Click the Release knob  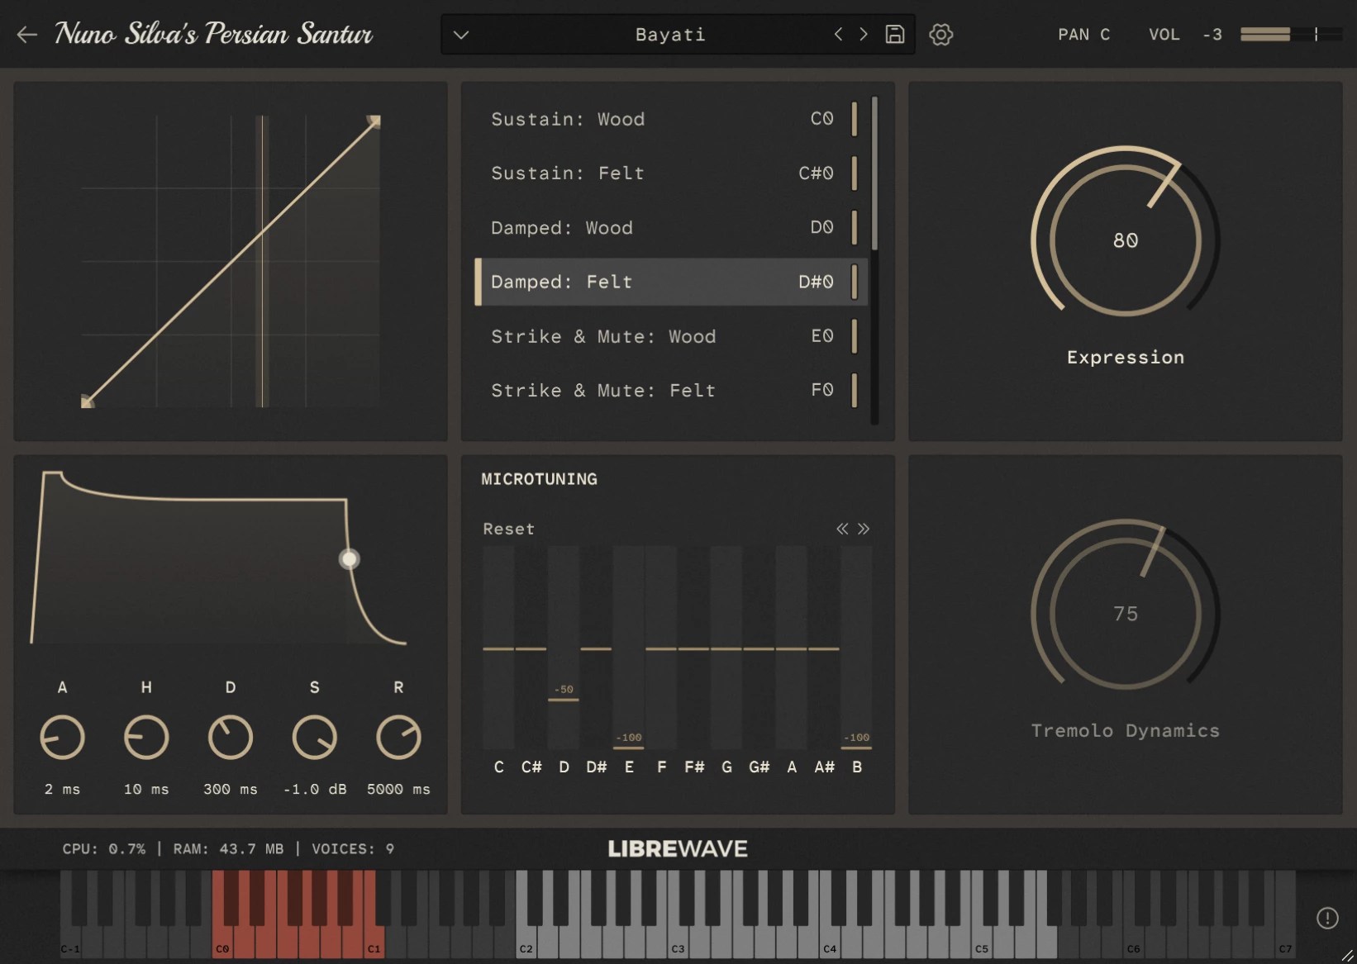point(398,738)
